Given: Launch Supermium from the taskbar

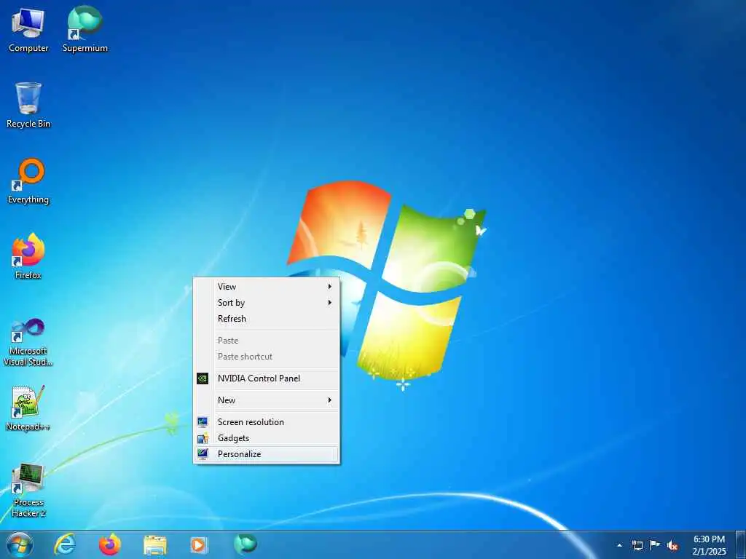Looking at the screenshot, I should tap(245, 544).
